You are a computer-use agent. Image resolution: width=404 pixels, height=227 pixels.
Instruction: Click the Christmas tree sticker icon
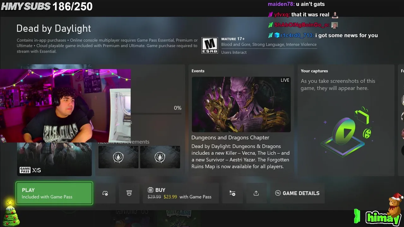tap(11, 213)
